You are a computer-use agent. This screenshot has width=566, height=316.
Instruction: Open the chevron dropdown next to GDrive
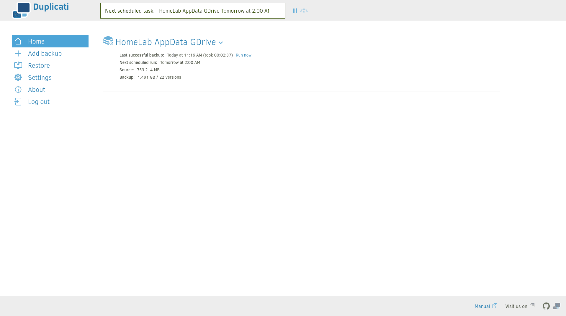tap(221, 43)
